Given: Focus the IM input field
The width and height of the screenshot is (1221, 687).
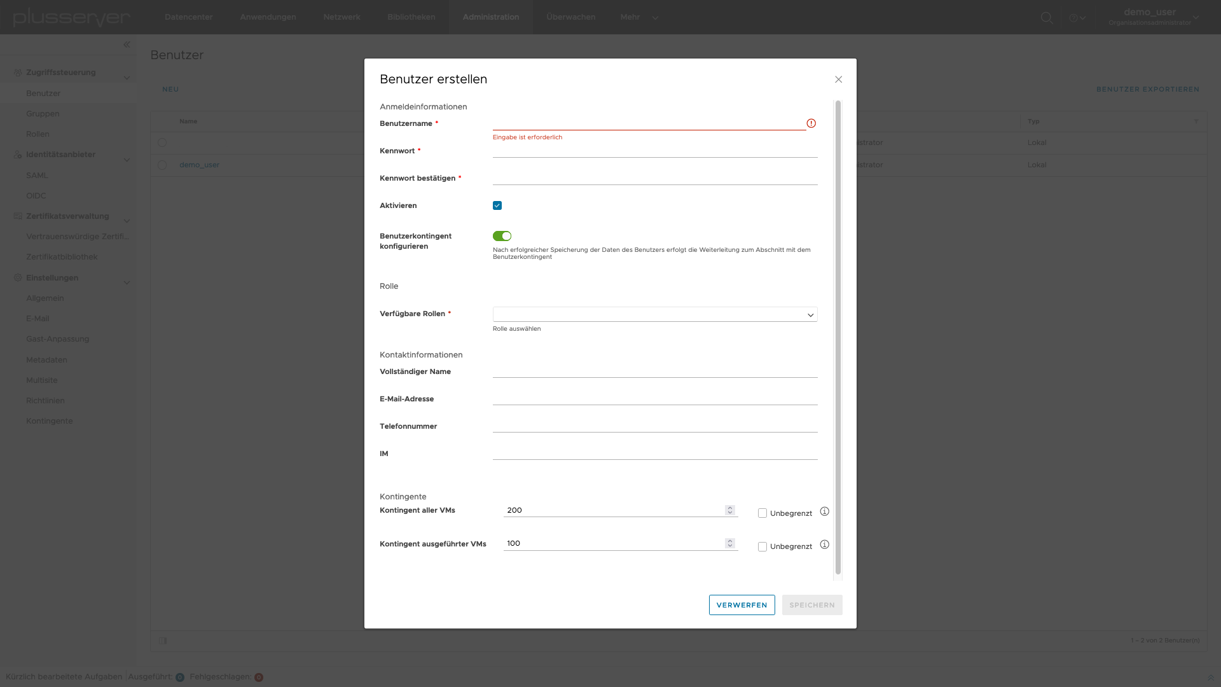Looking at the screenshot, I should 655,453.
